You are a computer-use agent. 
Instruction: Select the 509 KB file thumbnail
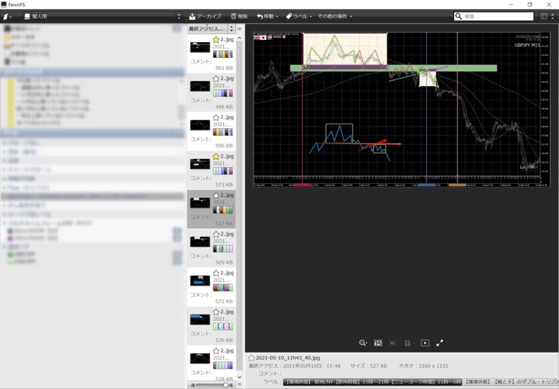point(200,242)
